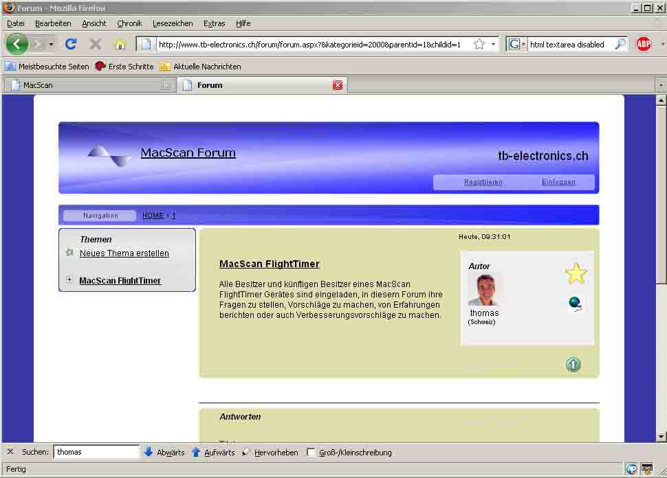Close the Forum tab

pyautogui.click(x=338, y=85)
